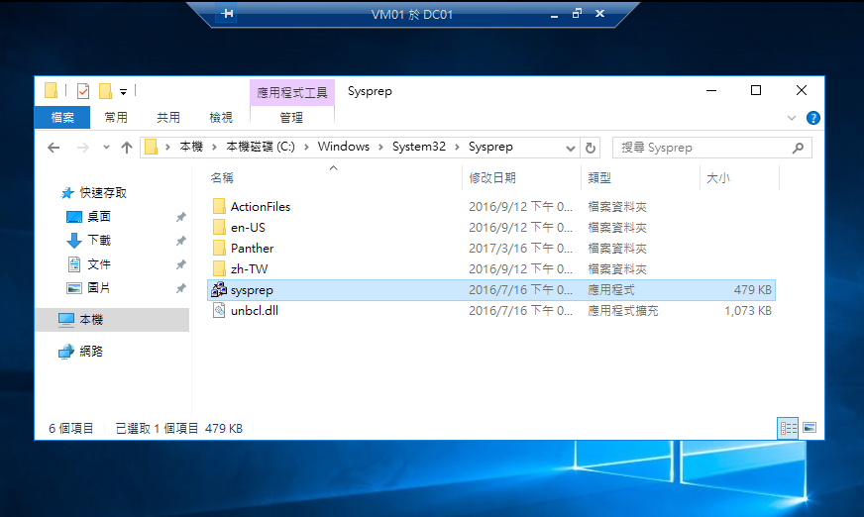
Task: Click the magnifier search icon
Action: 798,148
